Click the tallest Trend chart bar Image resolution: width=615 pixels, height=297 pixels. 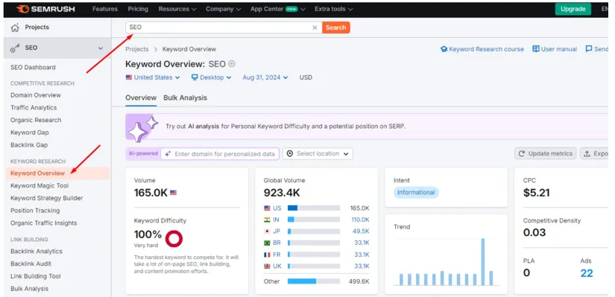coord(483,262)
